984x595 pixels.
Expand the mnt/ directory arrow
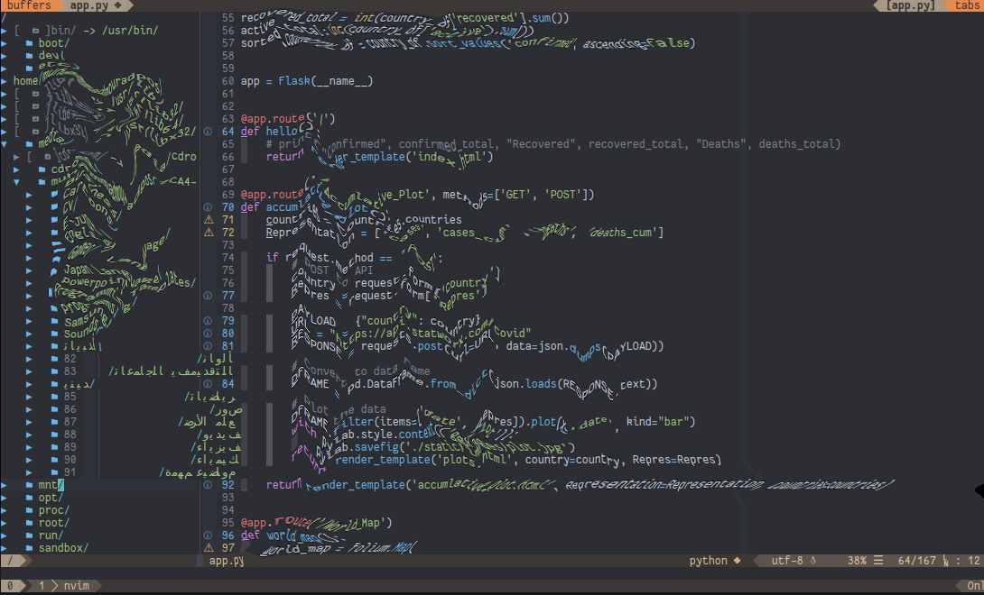coord(4,485)
